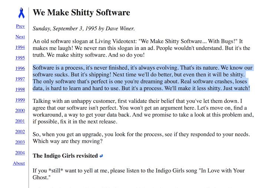Screen dimensions: 272x188
Task: Visit the 2004 archive link
Action: click(20, 153)
